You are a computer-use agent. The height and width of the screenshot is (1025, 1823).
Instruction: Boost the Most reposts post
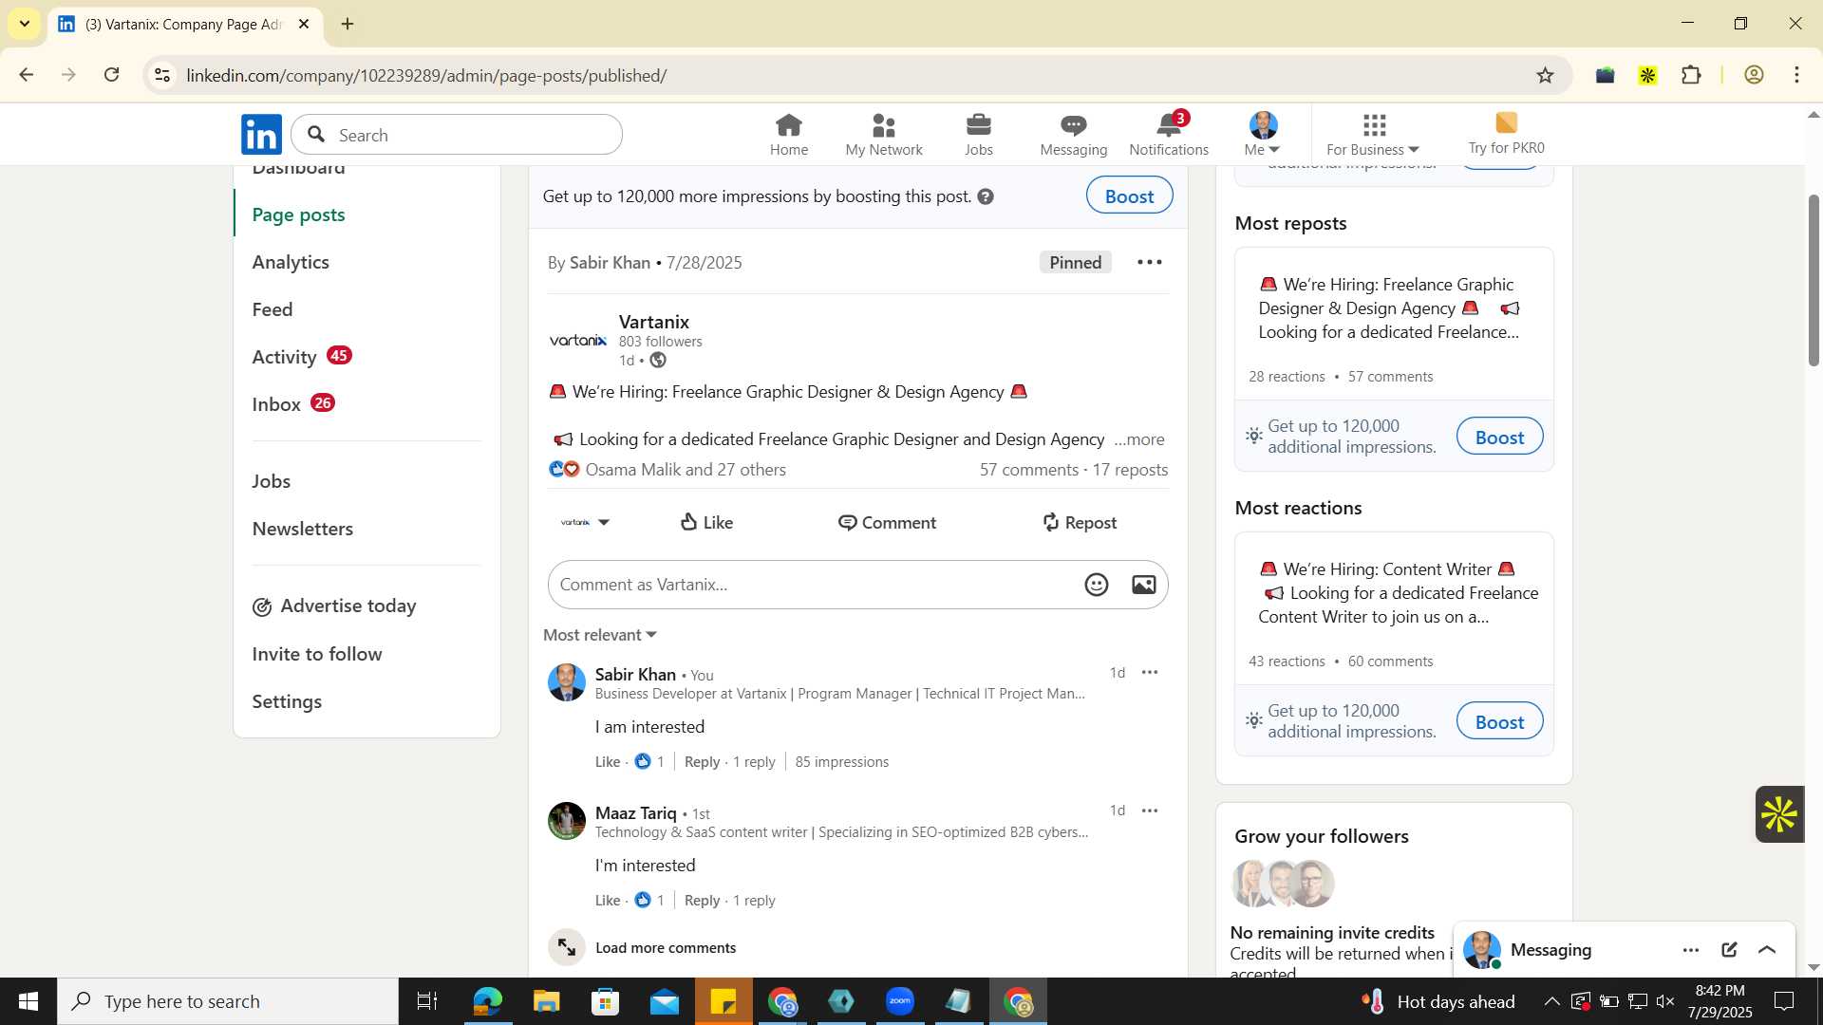point(1499,437)
